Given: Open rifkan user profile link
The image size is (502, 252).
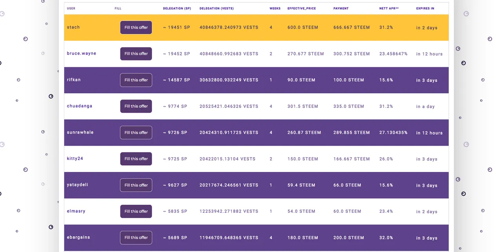Looking at the screenshot, I should (x=74, y=80).
